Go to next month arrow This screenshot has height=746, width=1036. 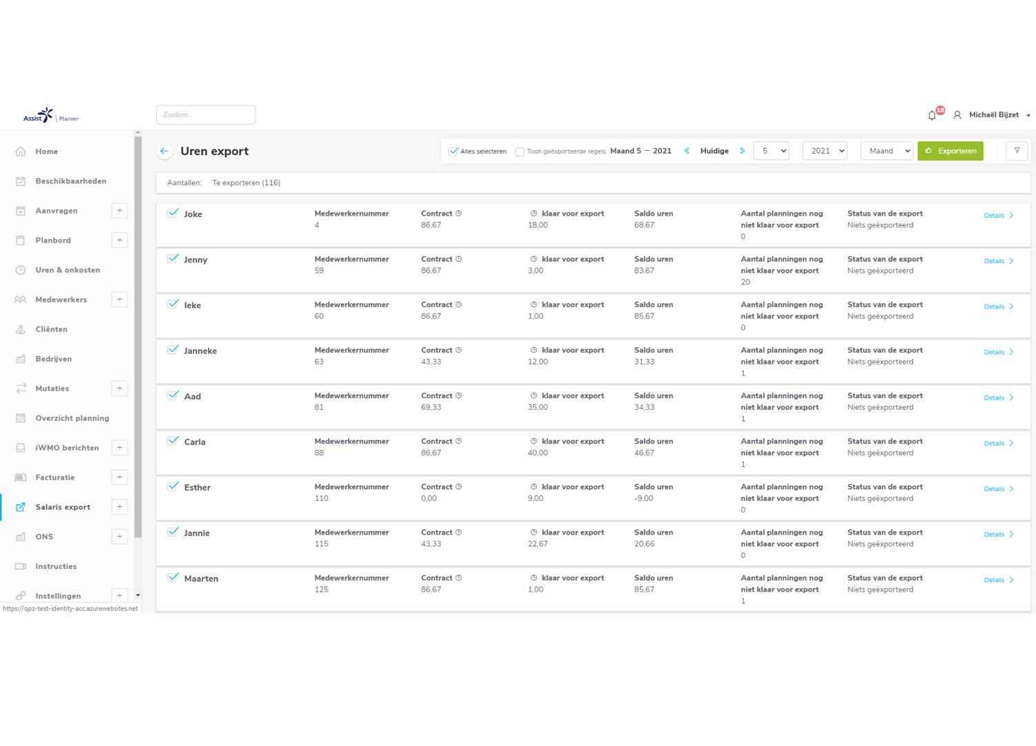pyautogui.click(x=742, y=151)
